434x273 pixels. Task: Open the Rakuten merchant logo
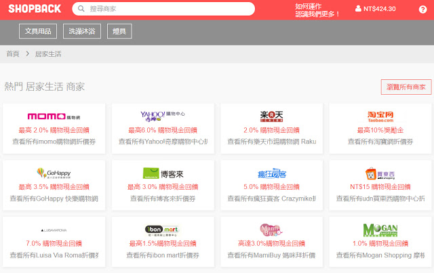271,116
